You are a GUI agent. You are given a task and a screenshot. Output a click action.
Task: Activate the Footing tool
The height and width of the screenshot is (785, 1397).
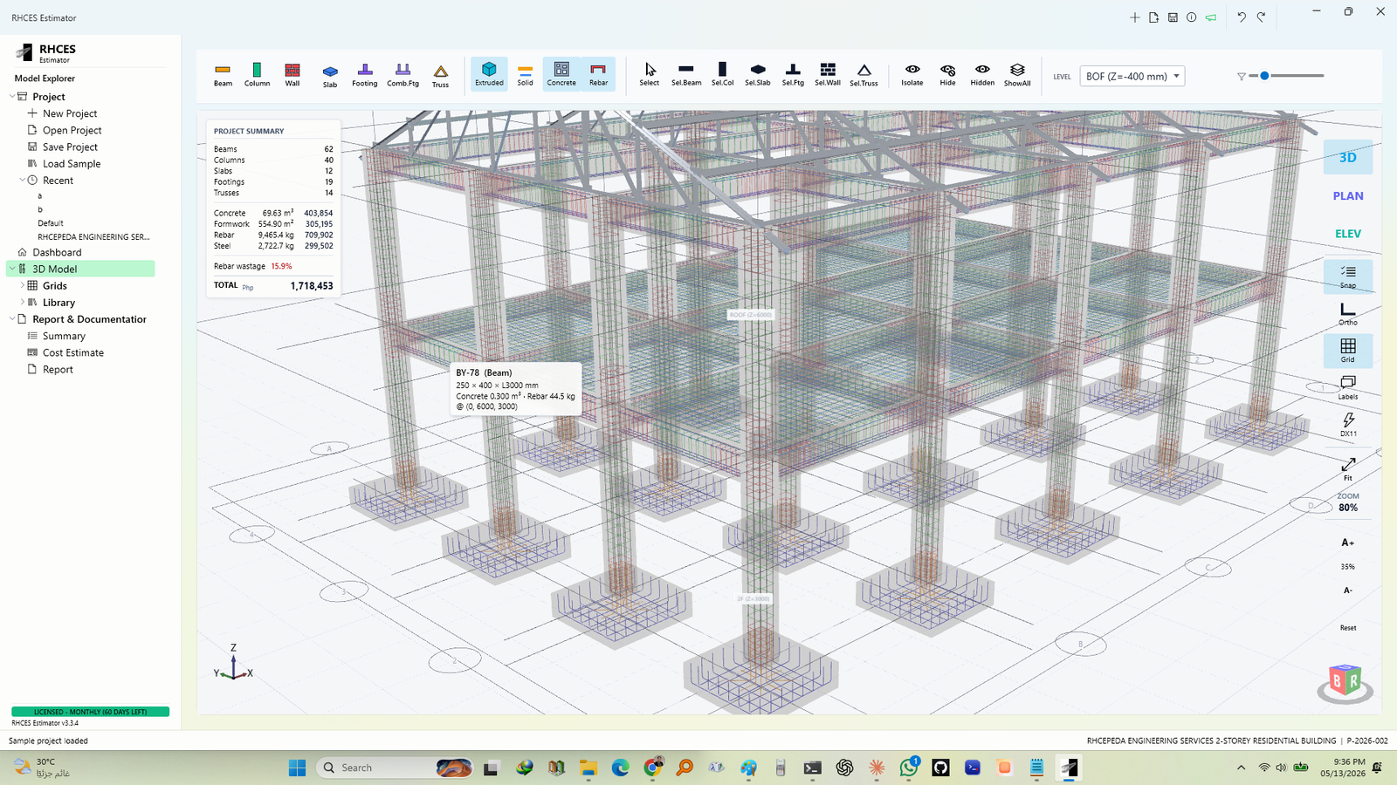[365, 75]
